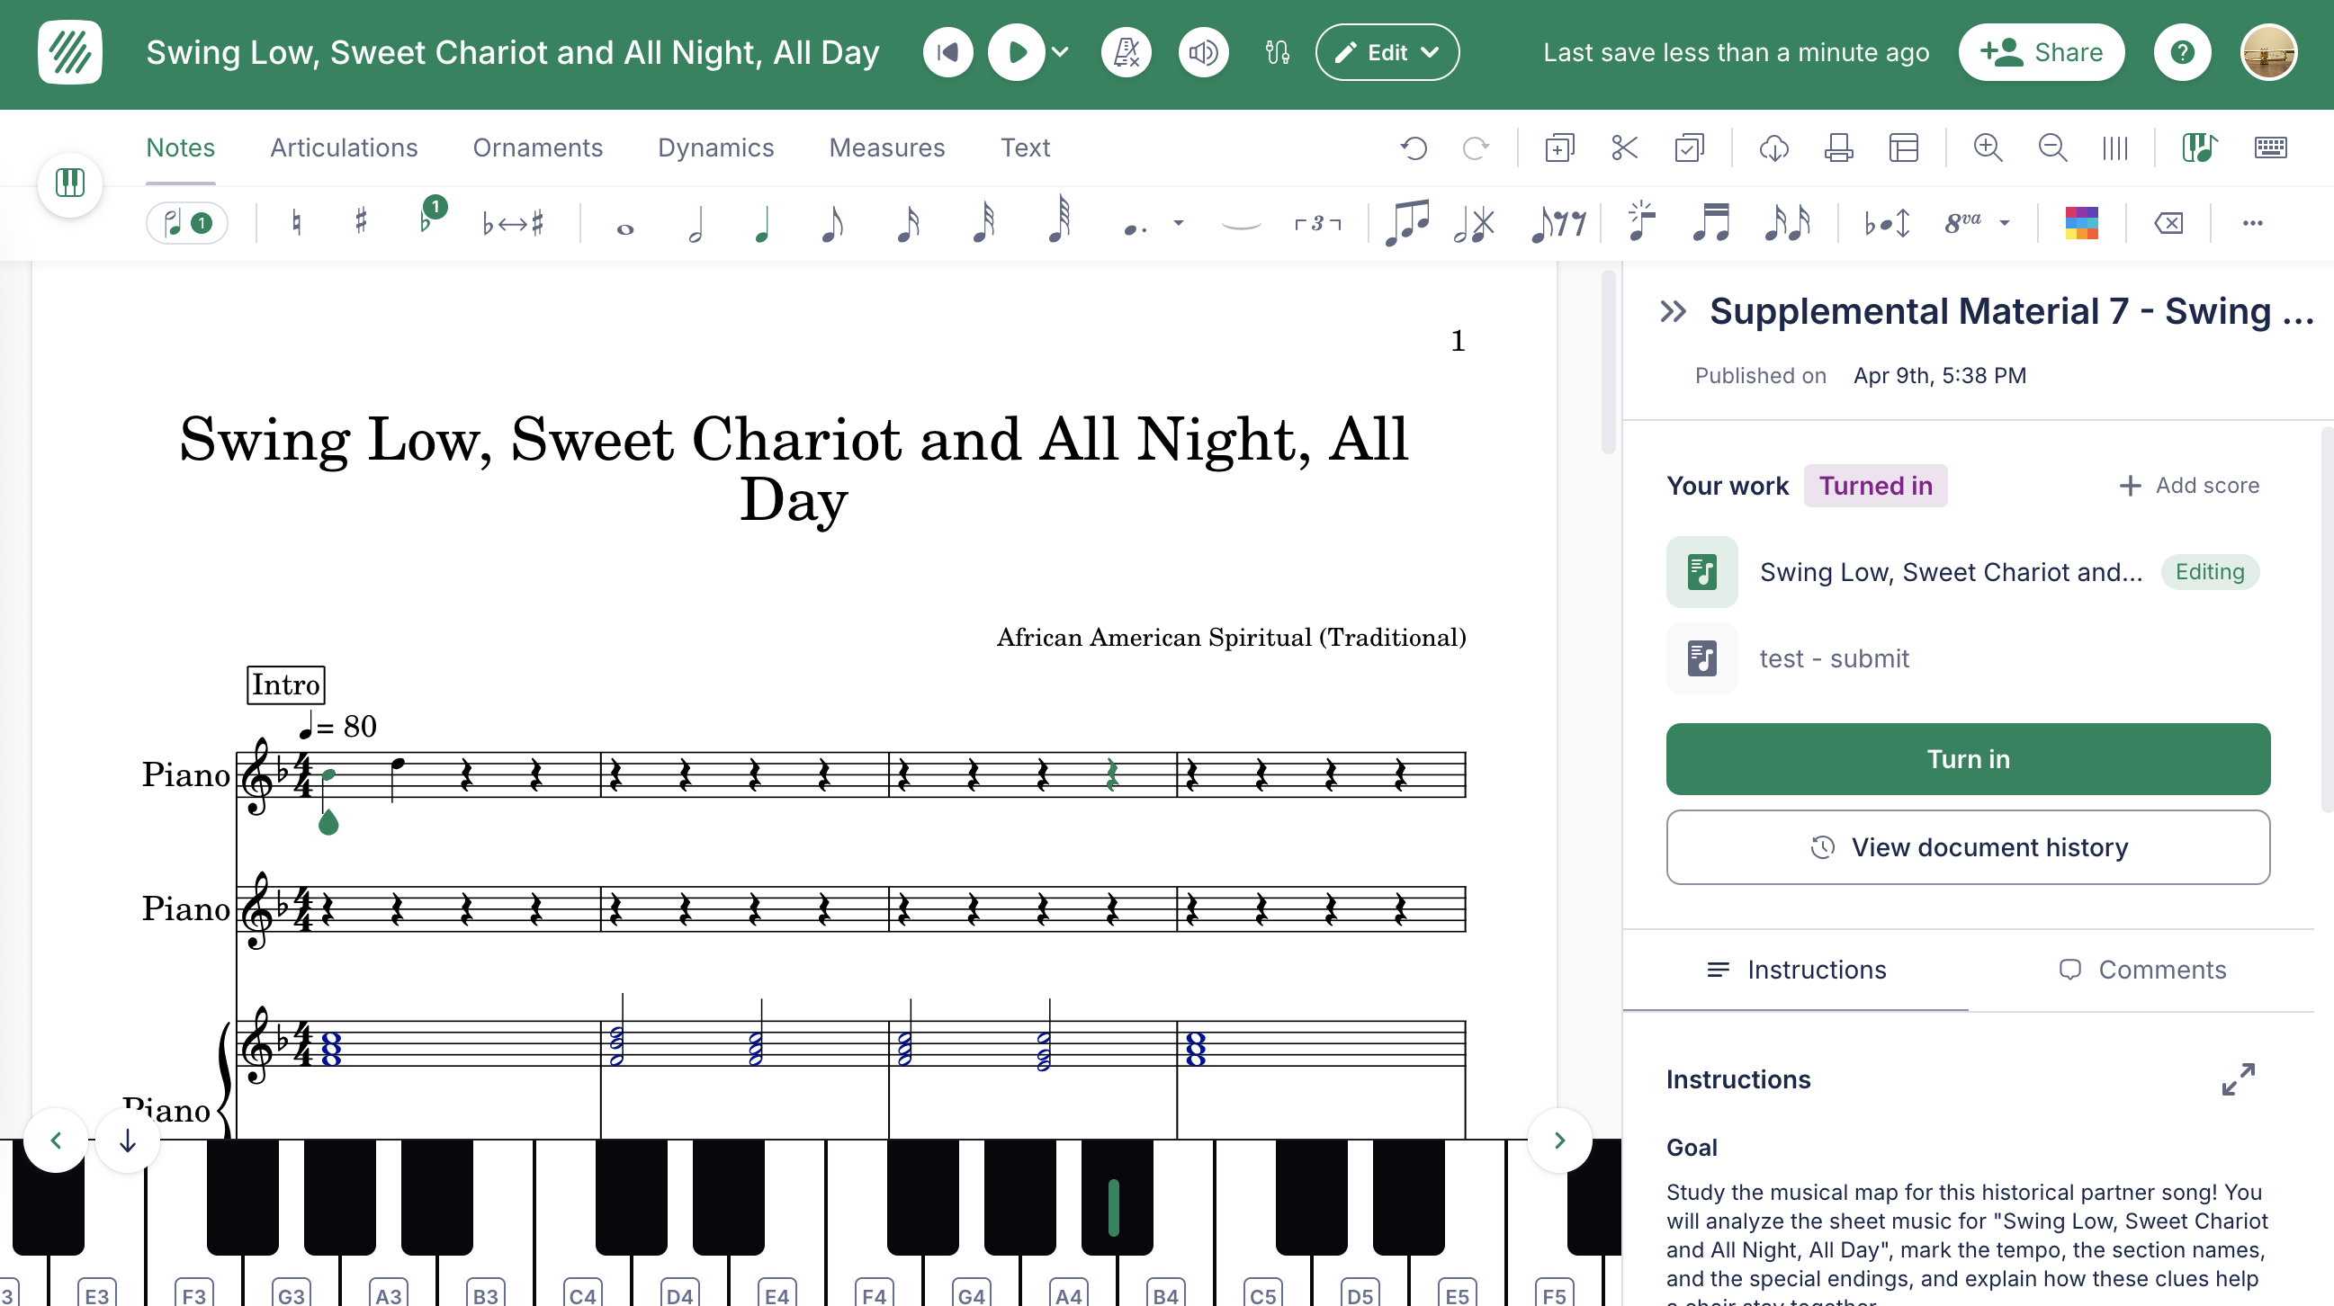
Task: Switch to the Dynamics tab
Action: [715, 148]
